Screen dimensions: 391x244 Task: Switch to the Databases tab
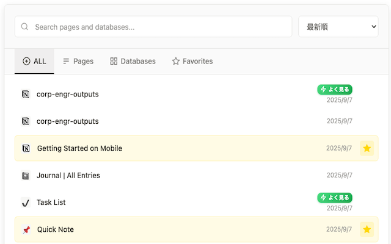133,61
